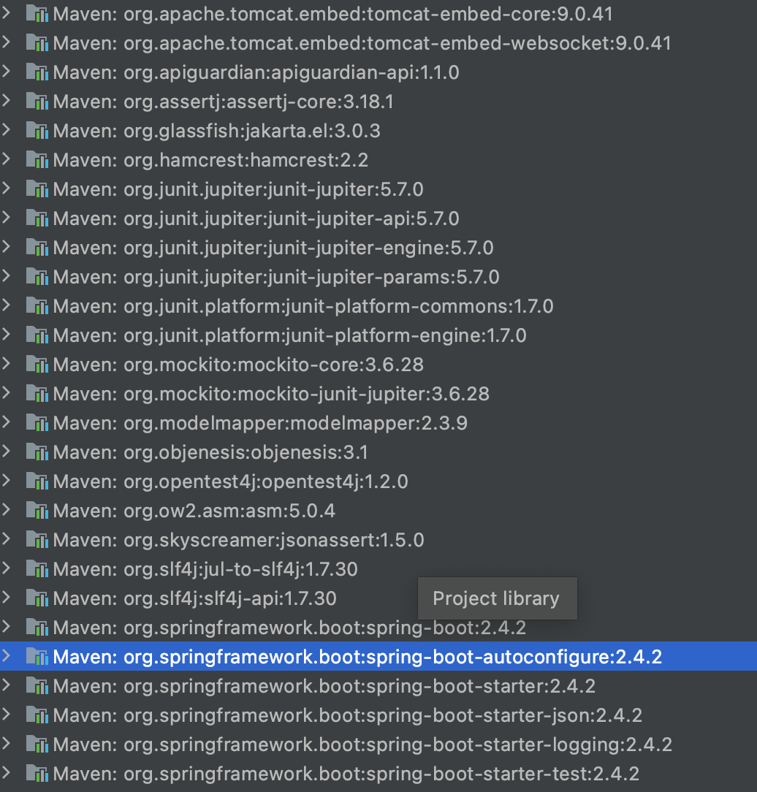Select the opentest4j:1.2.0 library entry
This screenshot has width=757, height=792.
(230, 481)
